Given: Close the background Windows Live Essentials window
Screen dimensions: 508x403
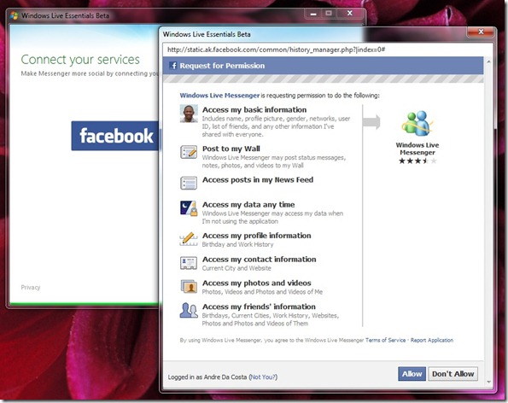Looking at the screenshot, I should pos(350,14).
